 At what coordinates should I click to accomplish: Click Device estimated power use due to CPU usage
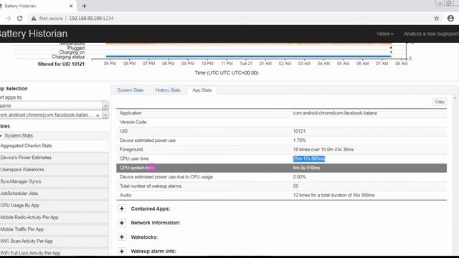pos(166,177)
